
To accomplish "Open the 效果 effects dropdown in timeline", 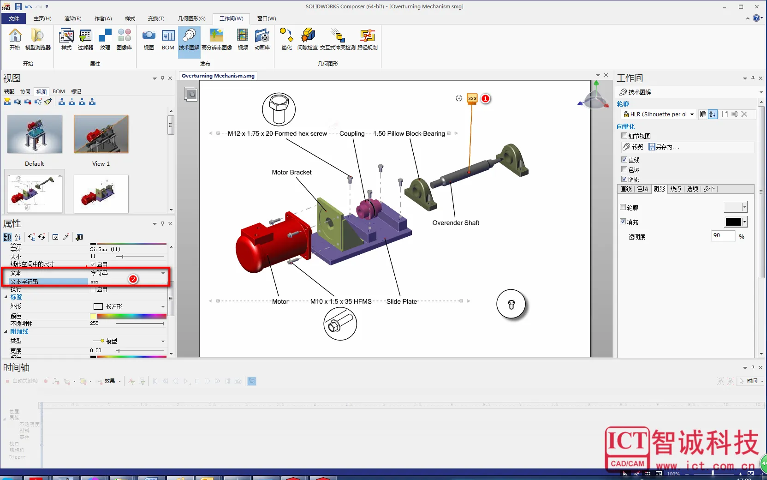I will pyautogui.click(x=119, y=381).
